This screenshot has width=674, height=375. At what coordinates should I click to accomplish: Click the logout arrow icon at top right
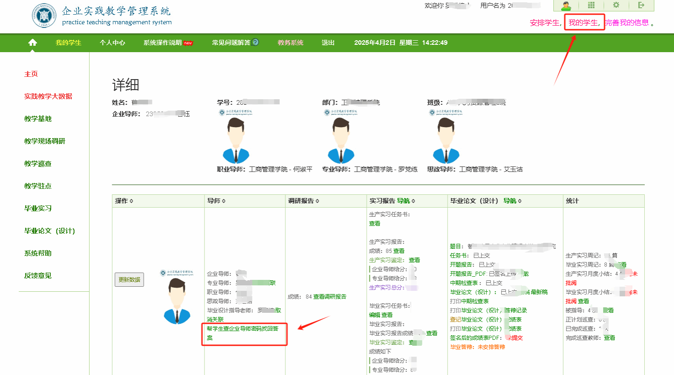[641, 5]
